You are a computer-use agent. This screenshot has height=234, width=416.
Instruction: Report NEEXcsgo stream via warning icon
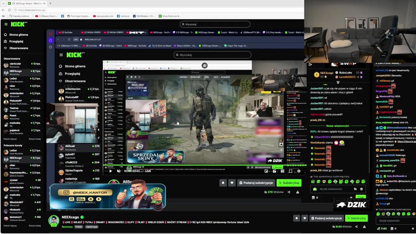coord(364,227)
